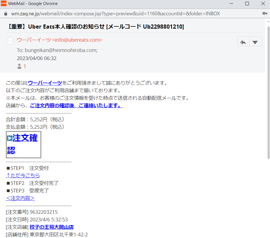
Task: Click recipient address bungeikan@heimnohiroba.com
Action: 61,50
